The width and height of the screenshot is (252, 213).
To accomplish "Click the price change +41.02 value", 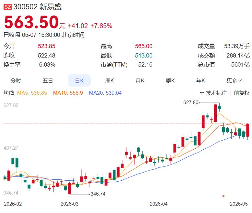I will [78, 26].
